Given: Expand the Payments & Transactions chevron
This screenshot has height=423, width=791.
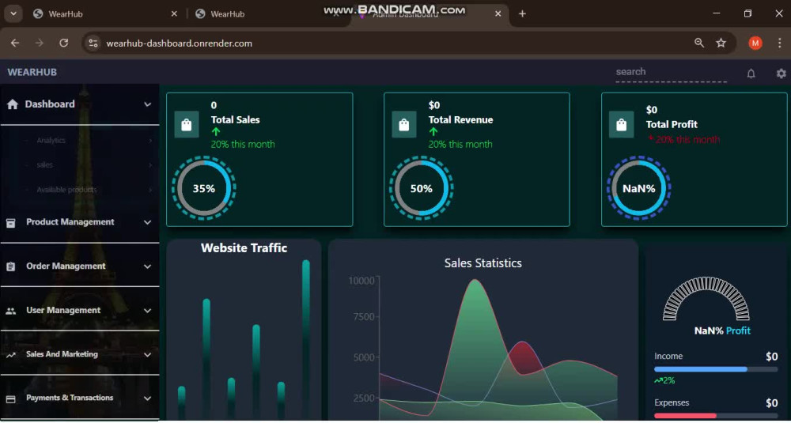Looking at the screenshot, I should [x=147, y=398].
